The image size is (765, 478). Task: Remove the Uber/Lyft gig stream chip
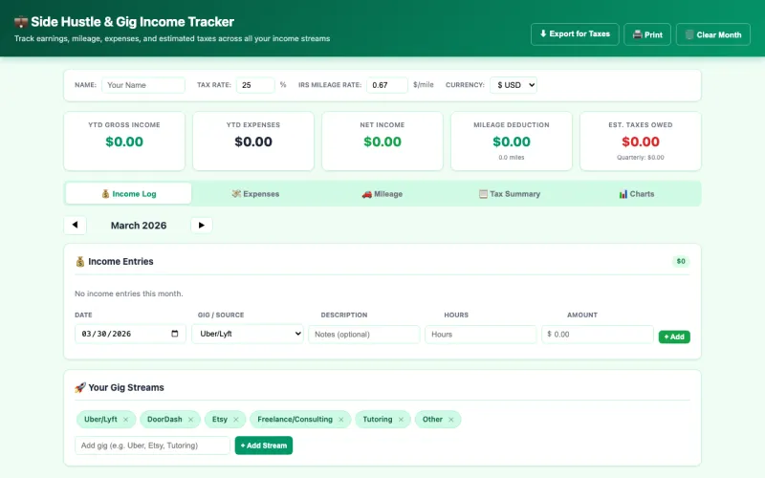click(x=125, y=420)
